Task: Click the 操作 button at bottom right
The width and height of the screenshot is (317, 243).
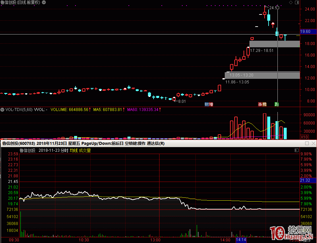Action: click(x=307, y=240)
